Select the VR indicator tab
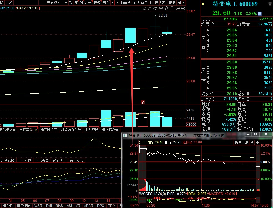The width and height of the screenshot is (273, 208). click(78, 206)
